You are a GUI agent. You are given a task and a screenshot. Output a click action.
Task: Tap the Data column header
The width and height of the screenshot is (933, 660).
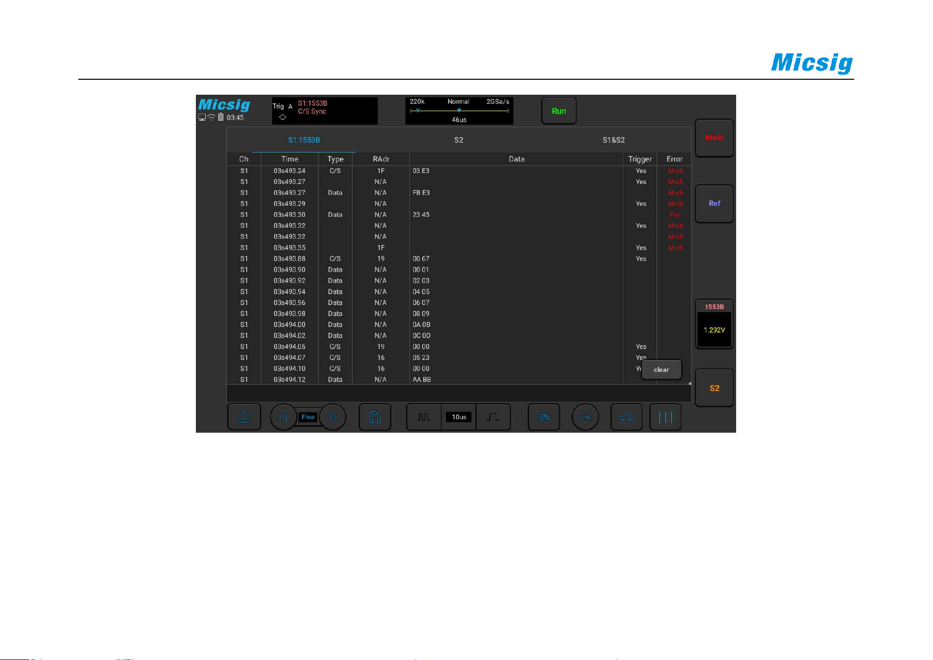click(x=516, y=159)
